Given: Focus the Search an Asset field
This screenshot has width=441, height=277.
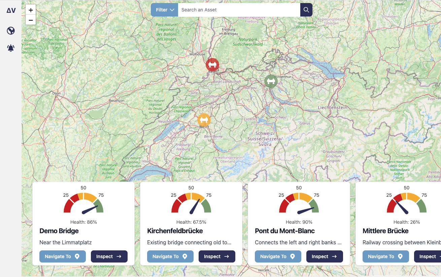Looking at the screenshot, I should pyautogui.click(x=239, y=10).
